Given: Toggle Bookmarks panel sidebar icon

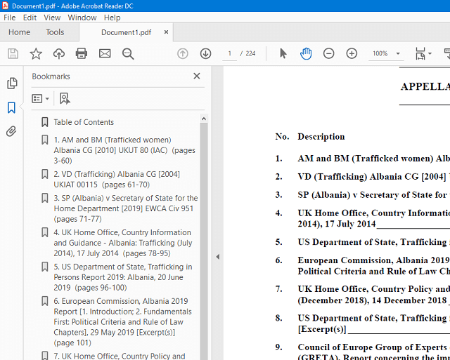Looking at the screenshot, I should tap(11, 107).
